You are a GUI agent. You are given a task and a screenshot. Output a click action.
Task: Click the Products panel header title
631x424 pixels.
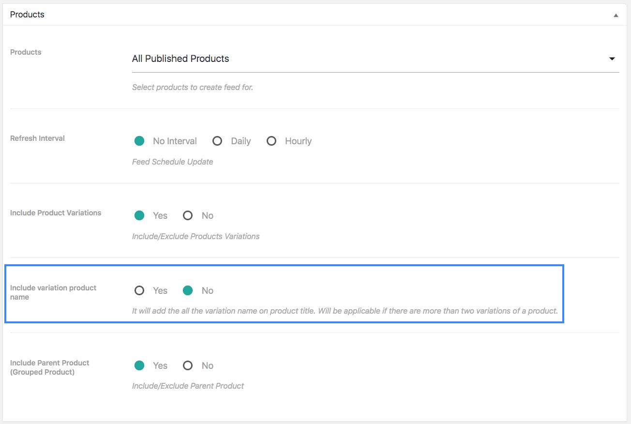tap(27, 15)
